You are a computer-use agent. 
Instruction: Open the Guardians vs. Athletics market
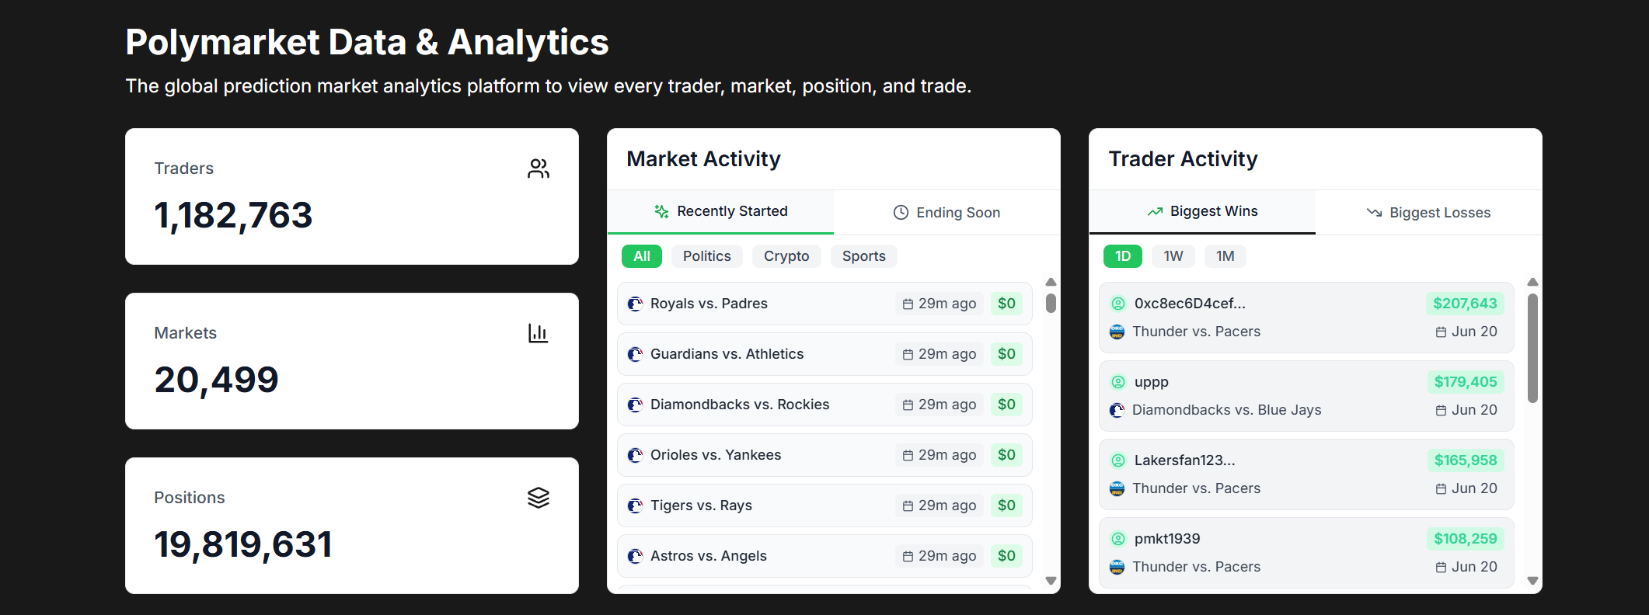(824, 354)
